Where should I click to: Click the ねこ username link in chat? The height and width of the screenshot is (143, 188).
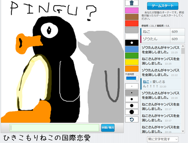(146, 82)
